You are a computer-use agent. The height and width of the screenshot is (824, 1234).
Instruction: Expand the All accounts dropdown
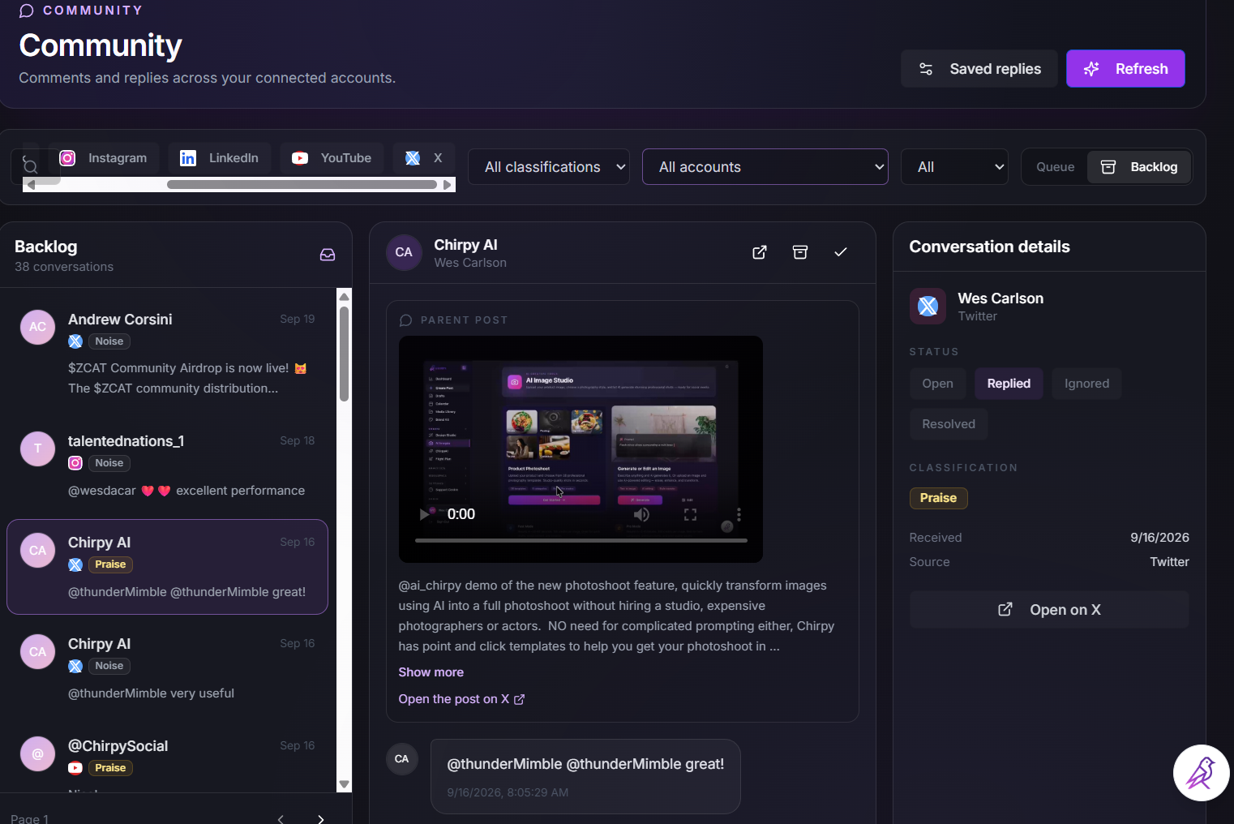pyautogui.click(x=765, y=167)
